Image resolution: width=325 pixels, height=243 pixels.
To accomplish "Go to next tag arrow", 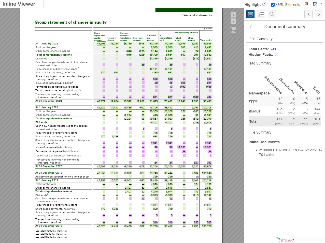I will (x=319, y=14).
